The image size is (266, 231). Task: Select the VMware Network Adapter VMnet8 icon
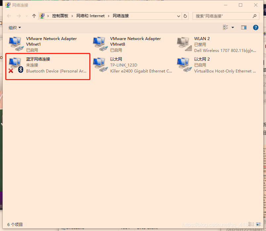(100, 44)
